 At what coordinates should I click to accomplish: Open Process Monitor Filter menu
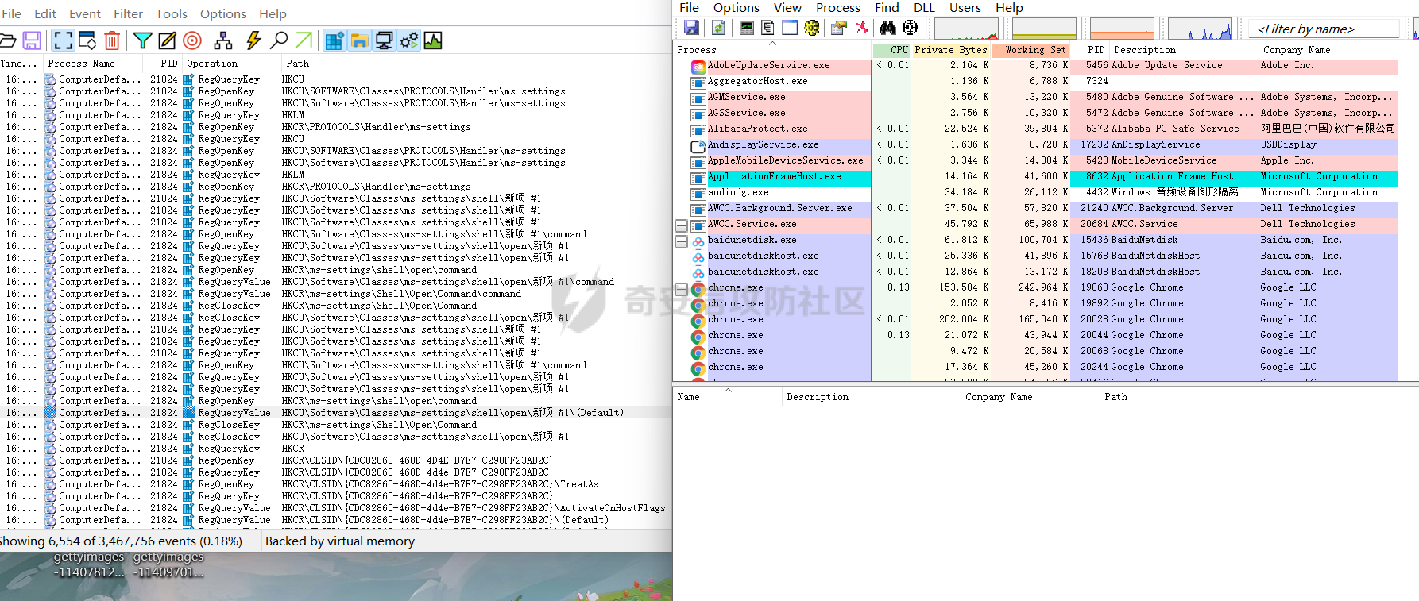(x=128, y=13)
